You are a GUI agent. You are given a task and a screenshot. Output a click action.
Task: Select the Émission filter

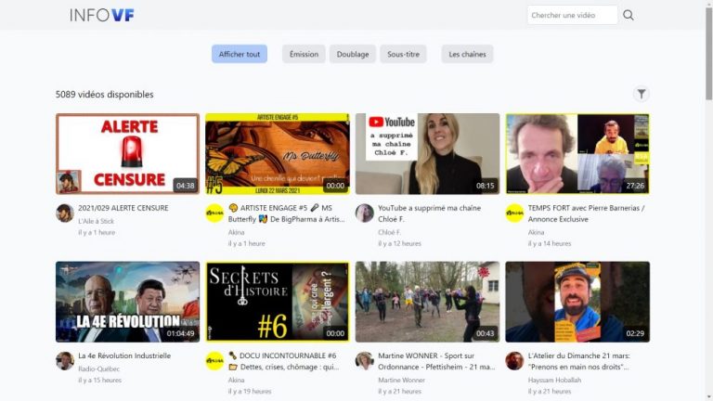coord(304,54)
